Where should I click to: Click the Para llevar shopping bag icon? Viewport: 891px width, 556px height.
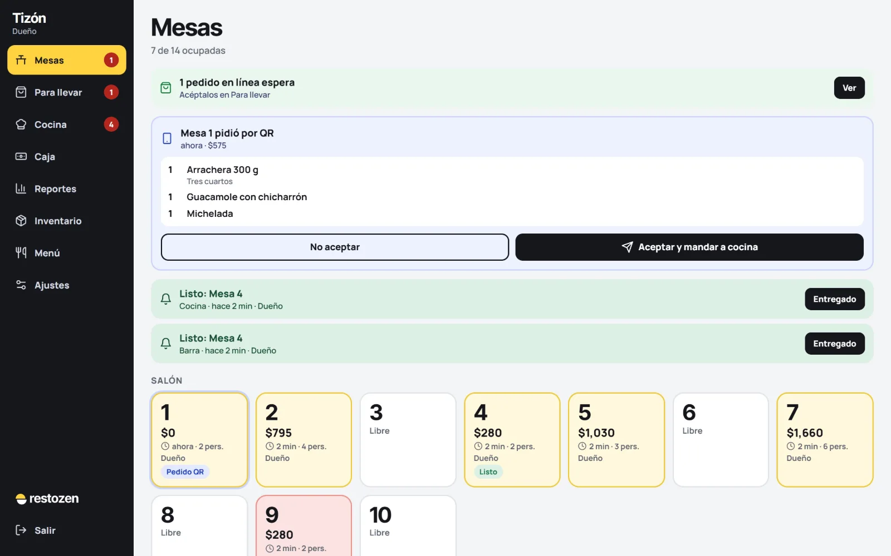(21, 92)
